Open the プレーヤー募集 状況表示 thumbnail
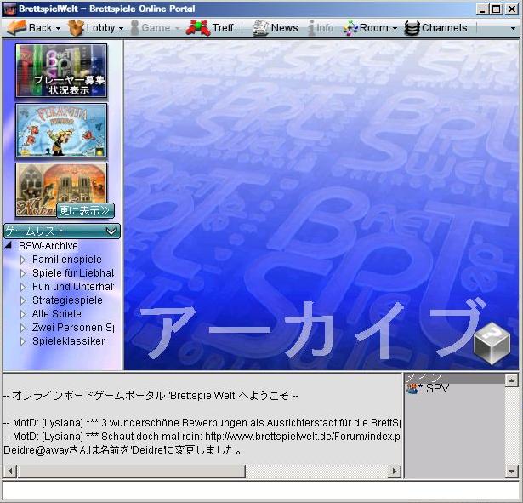Image resolution: width=523 pixels, height=503 pixels. point(61,71)
